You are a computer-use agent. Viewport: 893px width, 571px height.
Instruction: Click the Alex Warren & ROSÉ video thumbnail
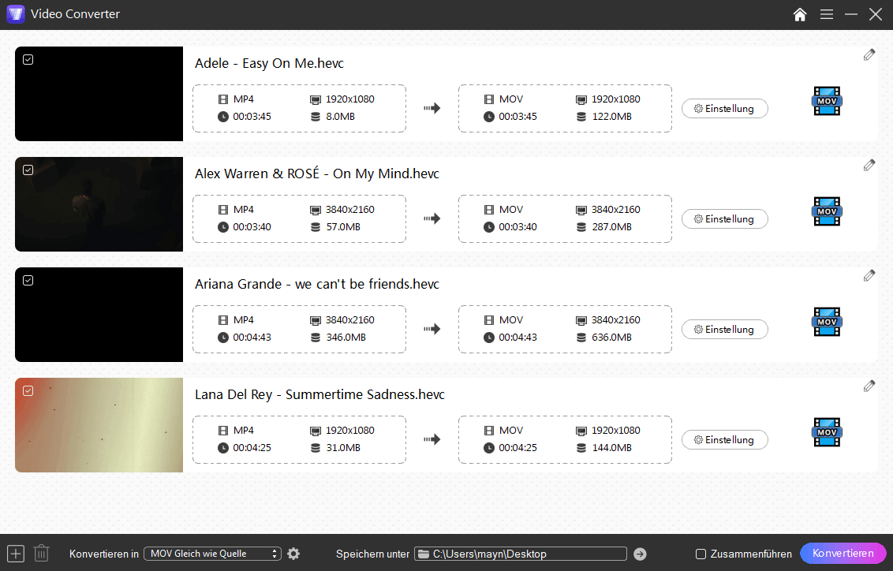[99, 204]
